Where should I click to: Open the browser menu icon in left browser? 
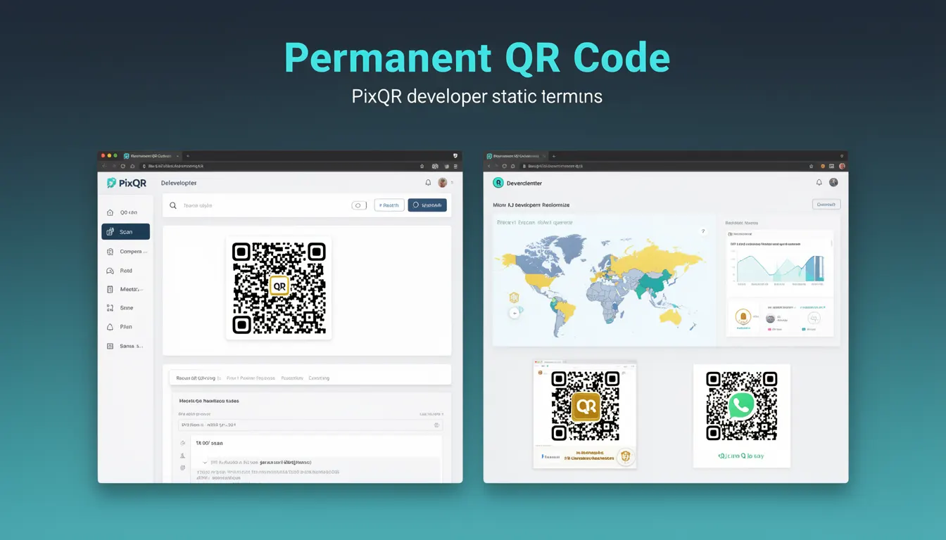[x=456, y=167]
